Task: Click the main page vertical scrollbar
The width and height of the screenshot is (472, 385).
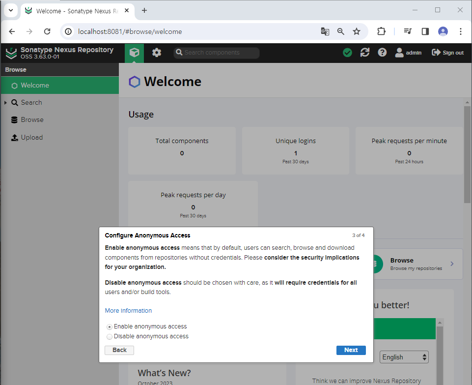Action: pos(467,154)
